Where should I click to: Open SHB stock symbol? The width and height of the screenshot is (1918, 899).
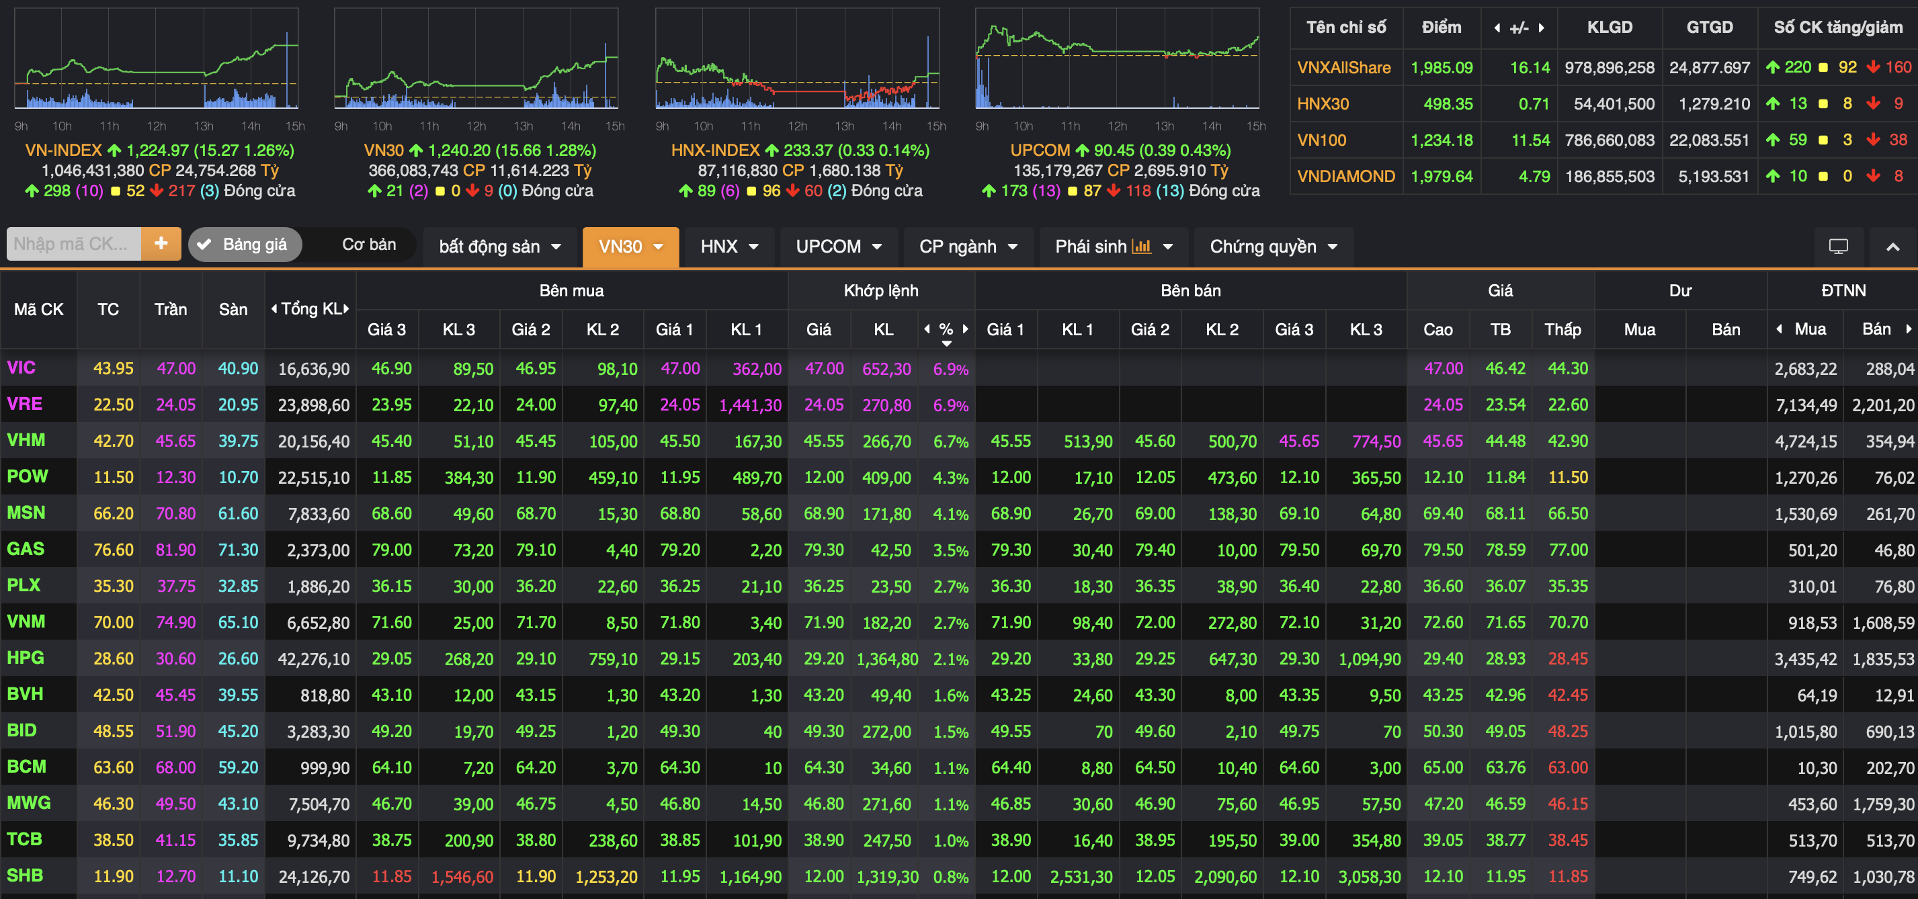25,875
